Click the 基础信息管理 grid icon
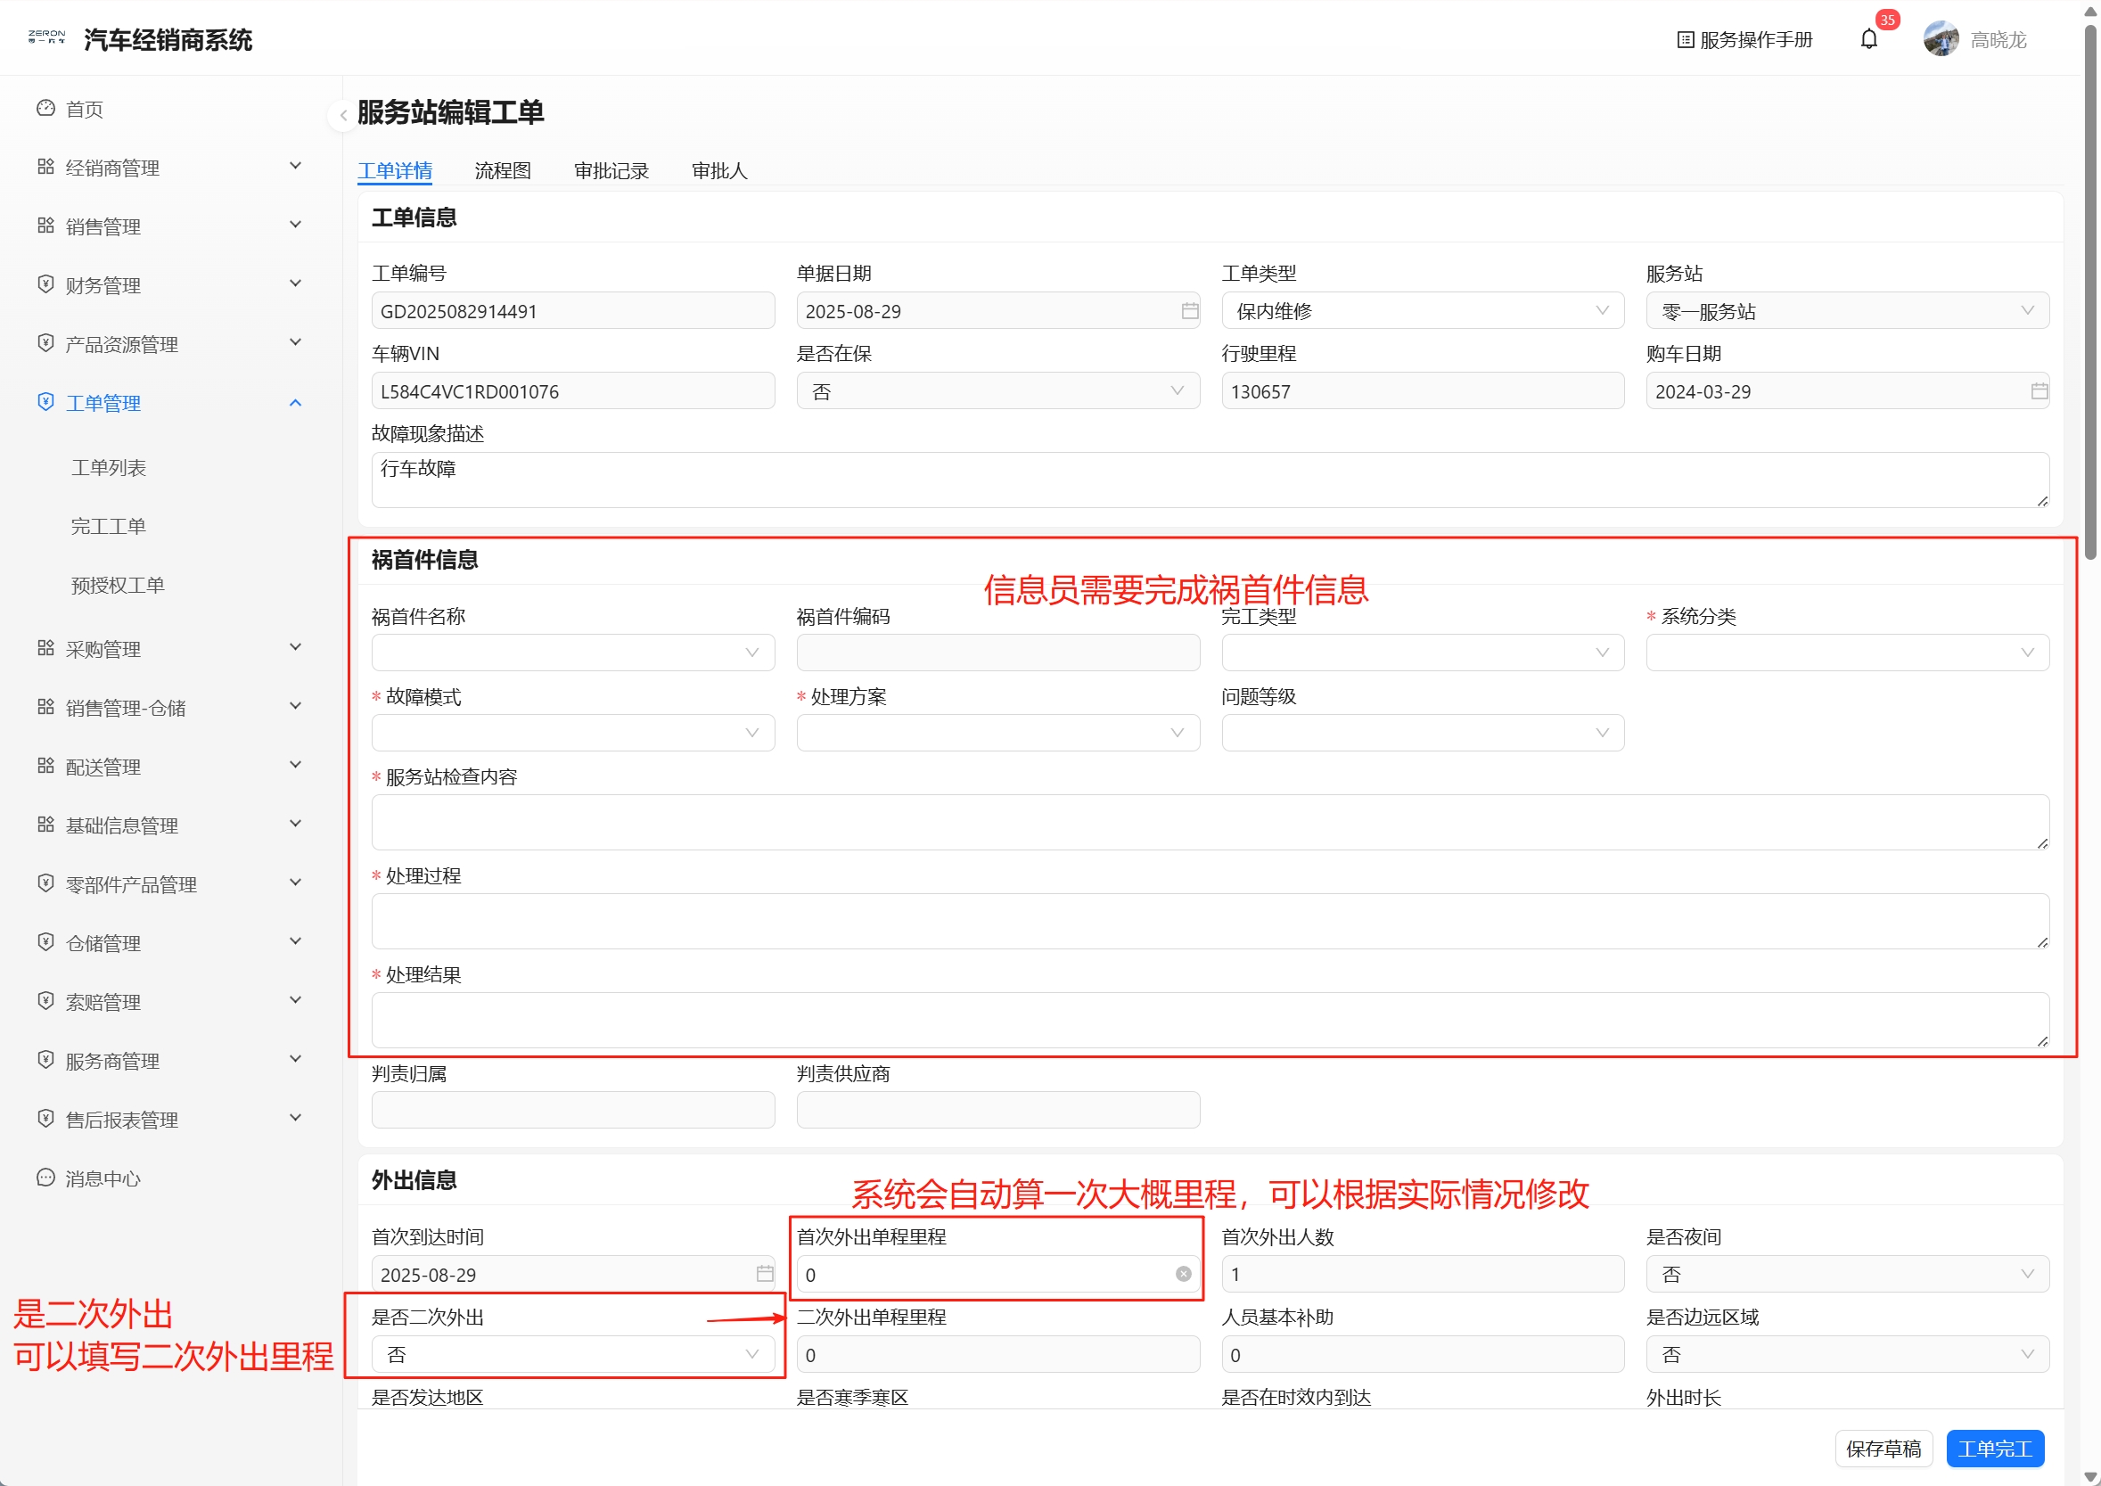 point(45,825)
